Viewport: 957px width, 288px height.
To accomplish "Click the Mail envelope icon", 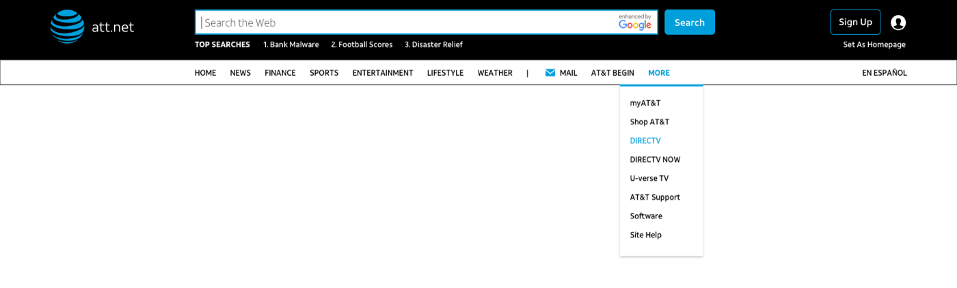I will pyautogui.click(x=550, y=73).
